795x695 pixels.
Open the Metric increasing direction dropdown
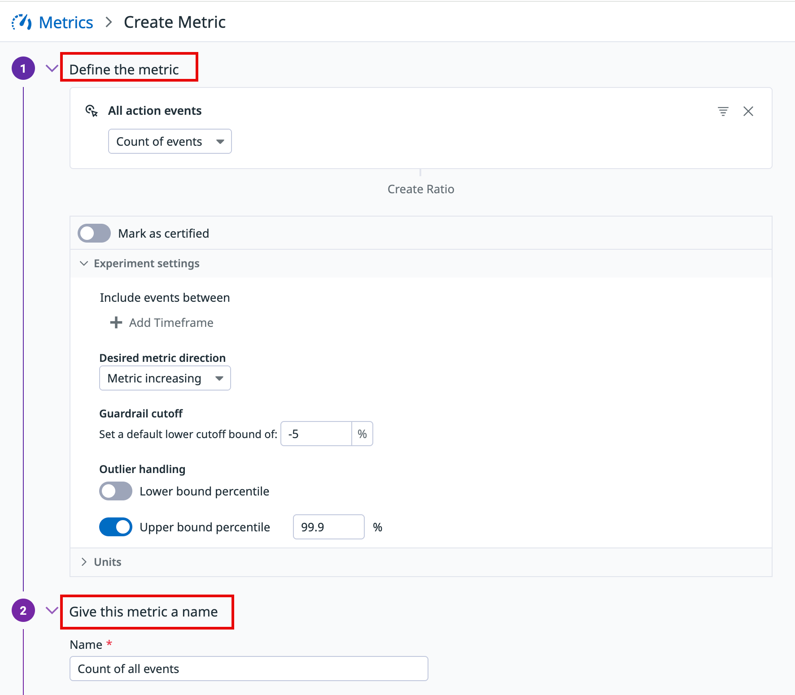coord(165,378)
